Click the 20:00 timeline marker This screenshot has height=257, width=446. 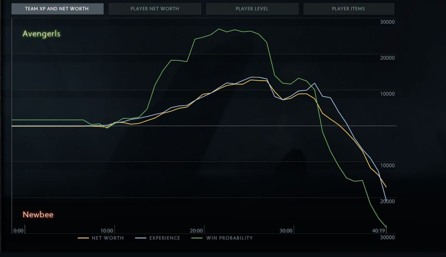pyautogui.click(x=196, y=231)
